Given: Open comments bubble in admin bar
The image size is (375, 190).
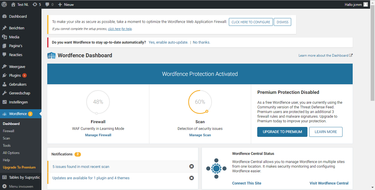Looking at the screenshot, I should tap(47, 5).
